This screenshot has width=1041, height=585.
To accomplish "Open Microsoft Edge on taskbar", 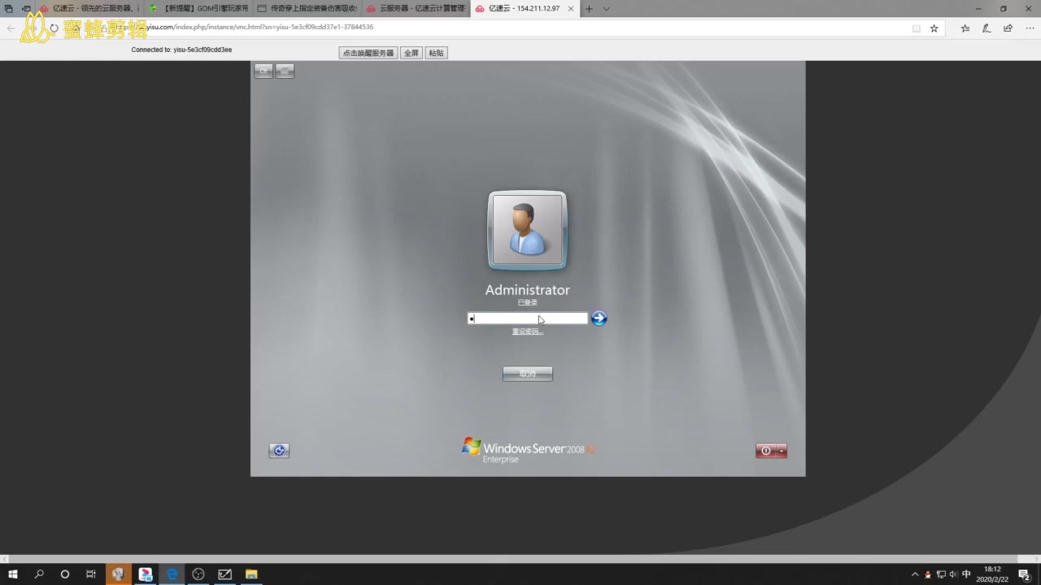I will (172, 574).
